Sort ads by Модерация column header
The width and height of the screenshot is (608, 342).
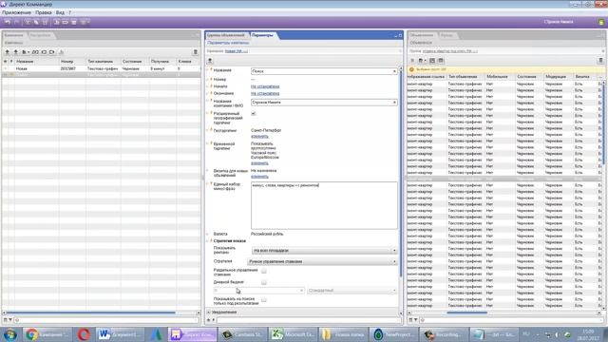coord(559,77)
